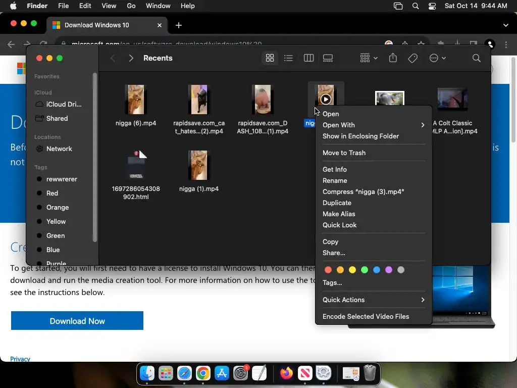
Task: Choose Compress “nigga (3).mp4” option
Action: pyautogui.click(x=373, y=191)
